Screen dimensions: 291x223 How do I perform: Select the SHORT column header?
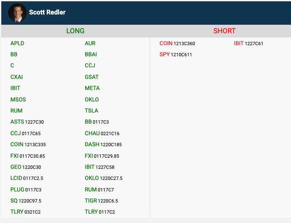click(x=224, y=31)
